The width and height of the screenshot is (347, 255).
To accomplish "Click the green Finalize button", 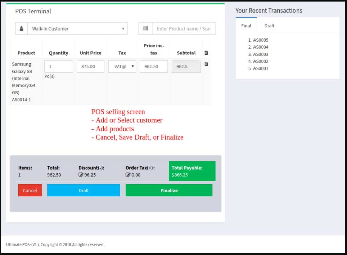I will coord(169,190).
